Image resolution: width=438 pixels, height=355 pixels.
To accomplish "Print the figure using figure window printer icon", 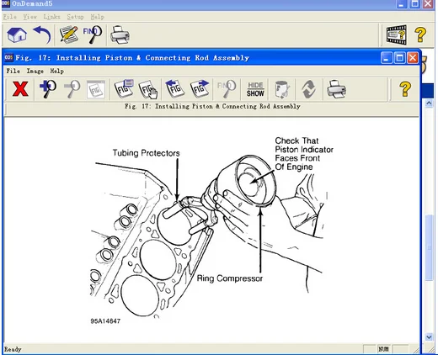I will pos(336,89).
